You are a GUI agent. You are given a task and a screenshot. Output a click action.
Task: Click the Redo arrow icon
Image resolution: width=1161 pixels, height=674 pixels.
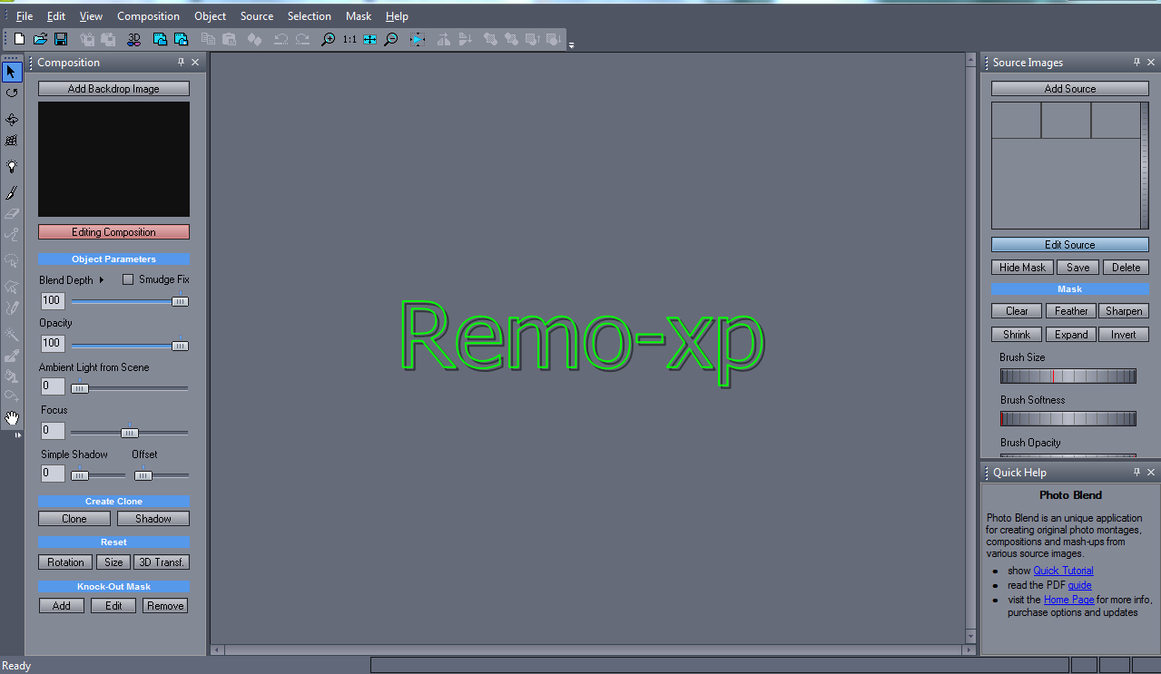[302, 39]
